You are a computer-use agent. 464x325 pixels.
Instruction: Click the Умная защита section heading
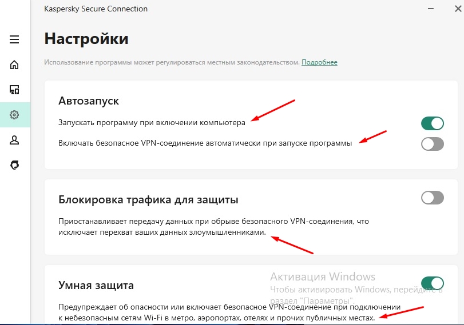[x=96, y=286]
